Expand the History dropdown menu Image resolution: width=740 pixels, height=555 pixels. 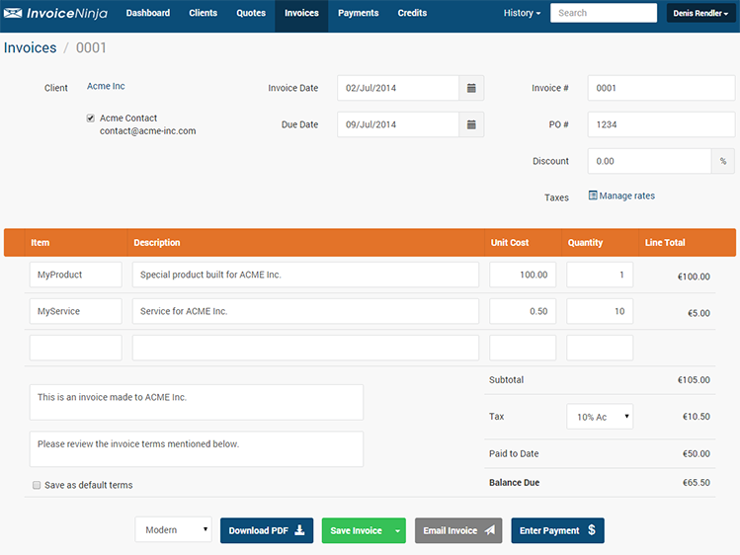point(521,14)
